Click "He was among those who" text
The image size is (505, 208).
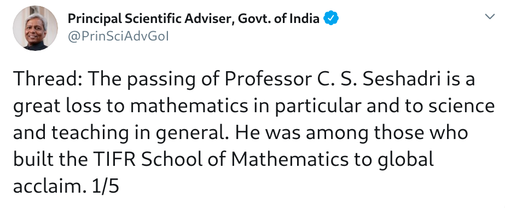point(351,132)
